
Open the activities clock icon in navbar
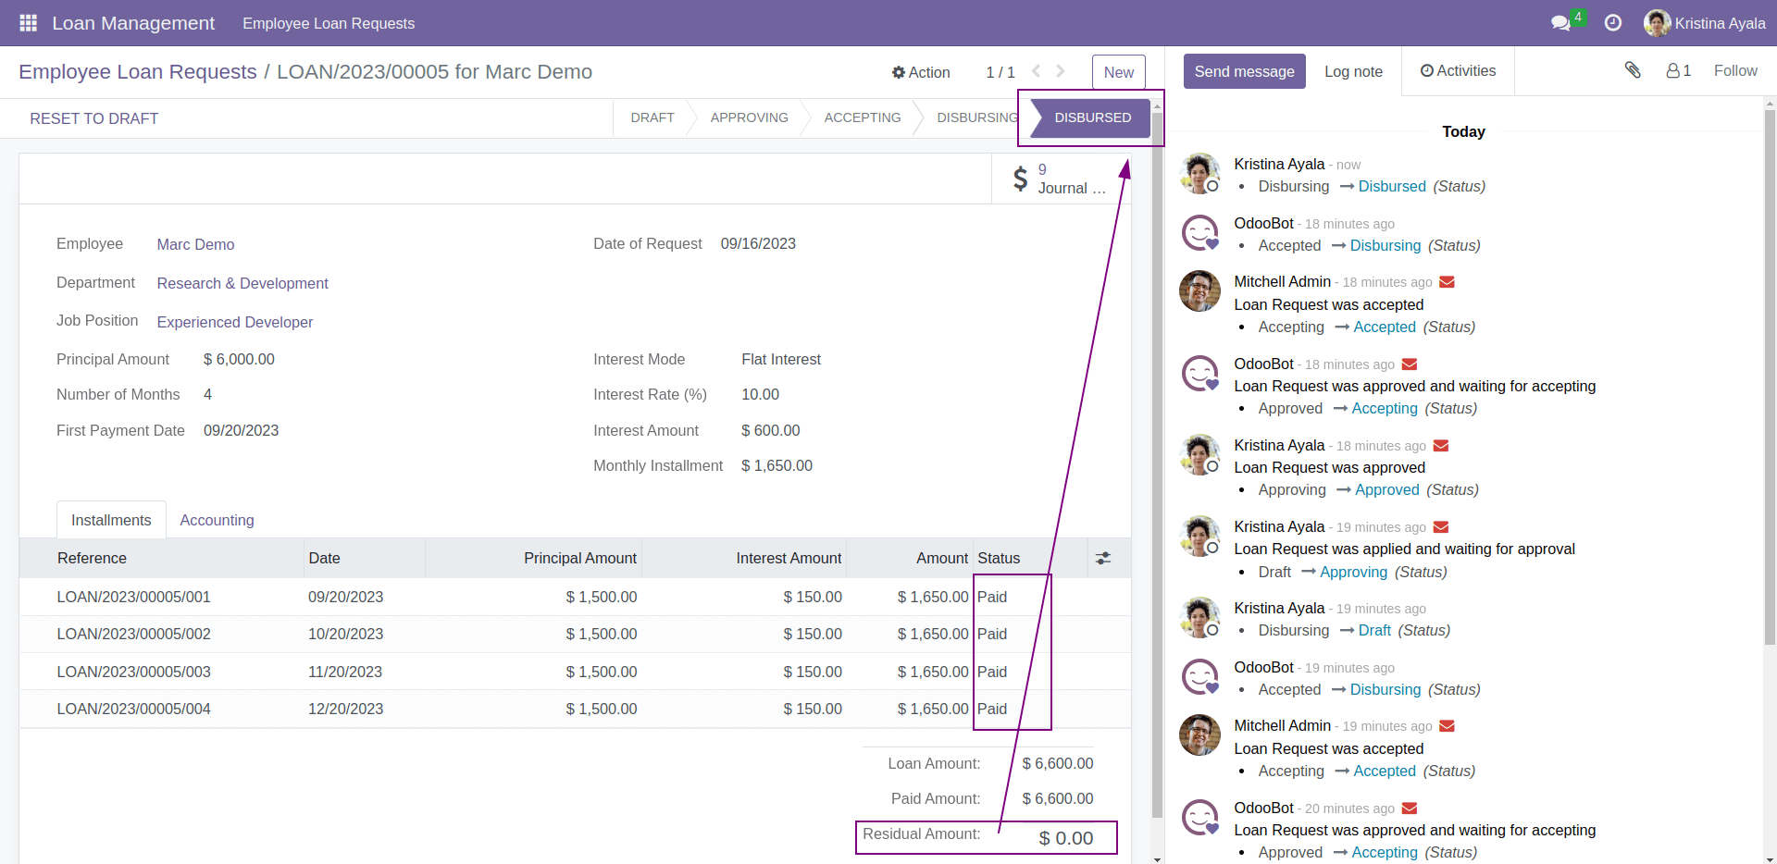pos(1612,23)
